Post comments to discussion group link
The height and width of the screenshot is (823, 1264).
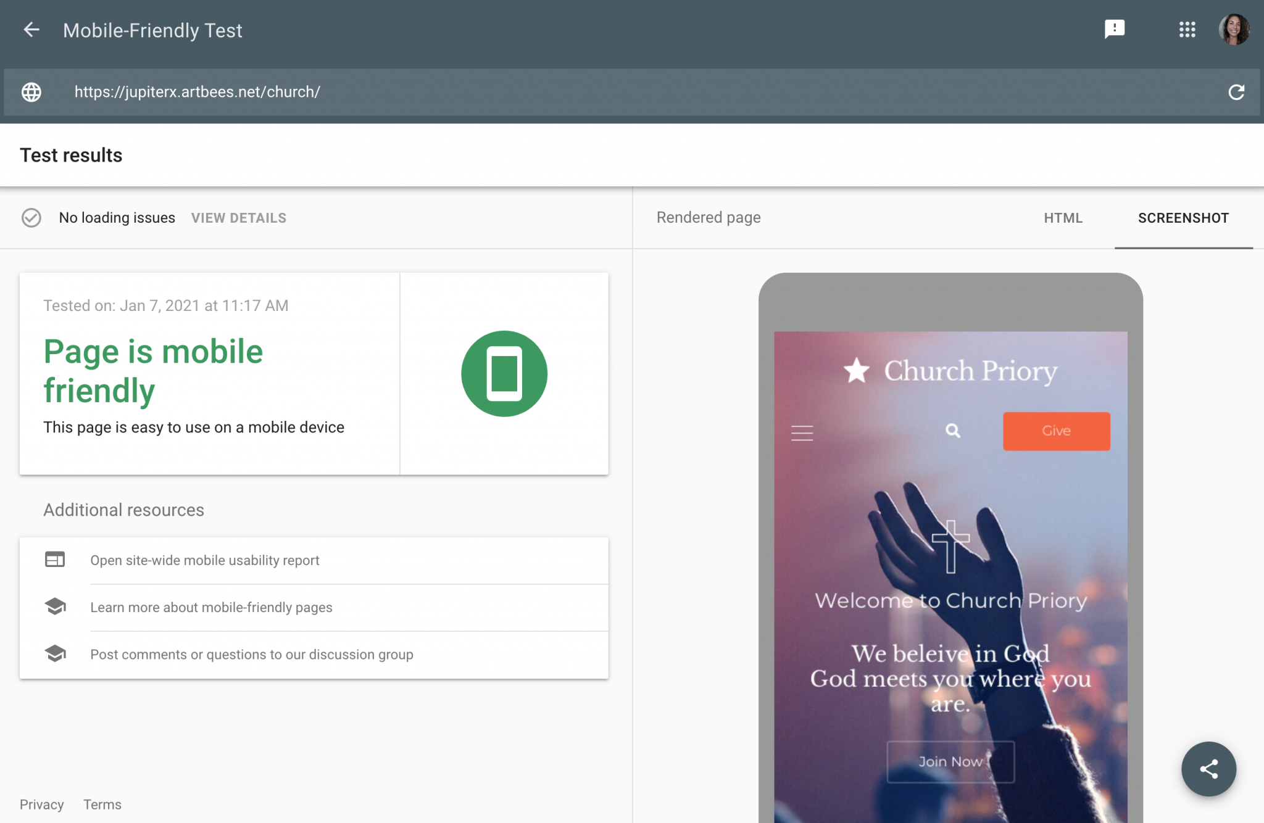pyautogui.click(x=252, y=654)
